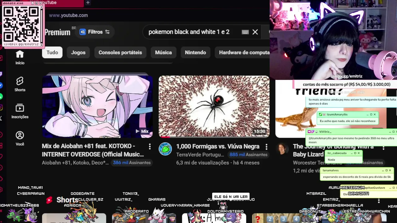397x223 pixels.
Task: Select the Música filter chip
Action: tap(163, 52)
